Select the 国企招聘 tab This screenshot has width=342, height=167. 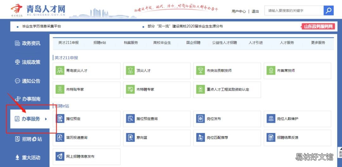193,42
